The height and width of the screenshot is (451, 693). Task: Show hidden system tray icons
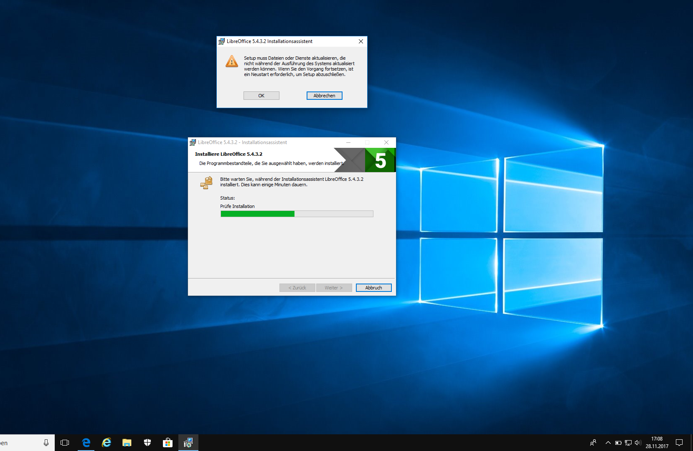coord(608,443)
